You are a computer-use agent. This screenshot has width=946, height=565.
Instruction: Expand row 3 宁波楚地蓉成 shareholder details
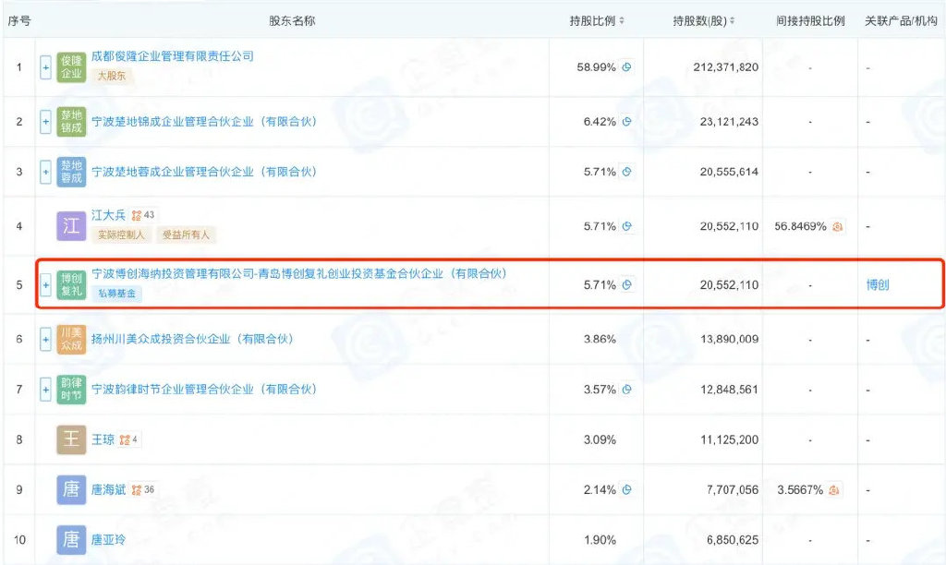(45, 172)
